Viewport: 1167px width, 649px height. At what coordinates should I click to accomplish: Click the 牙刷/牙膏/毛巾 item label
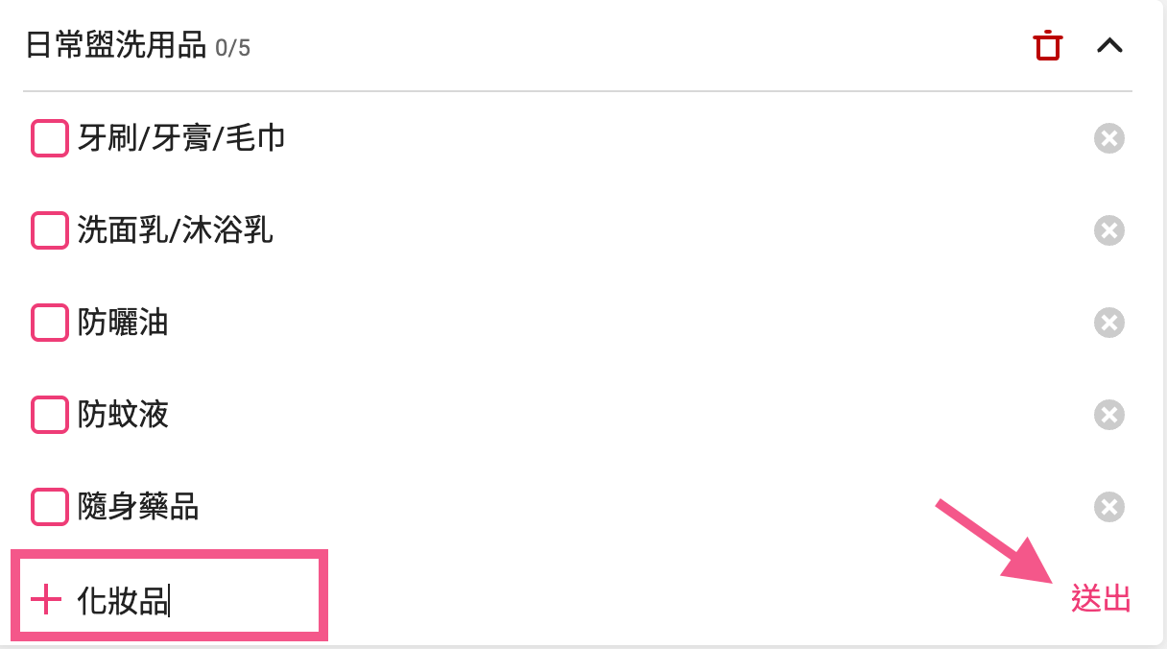181,138
